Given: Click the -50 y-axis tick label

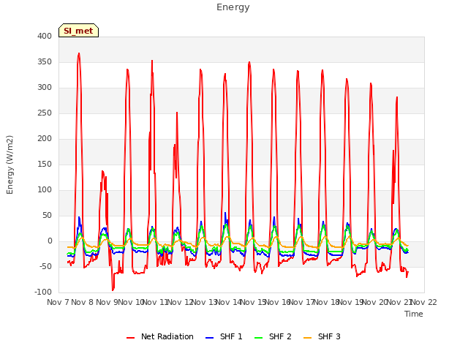Looking at the screenshot, I should [45, 266].
